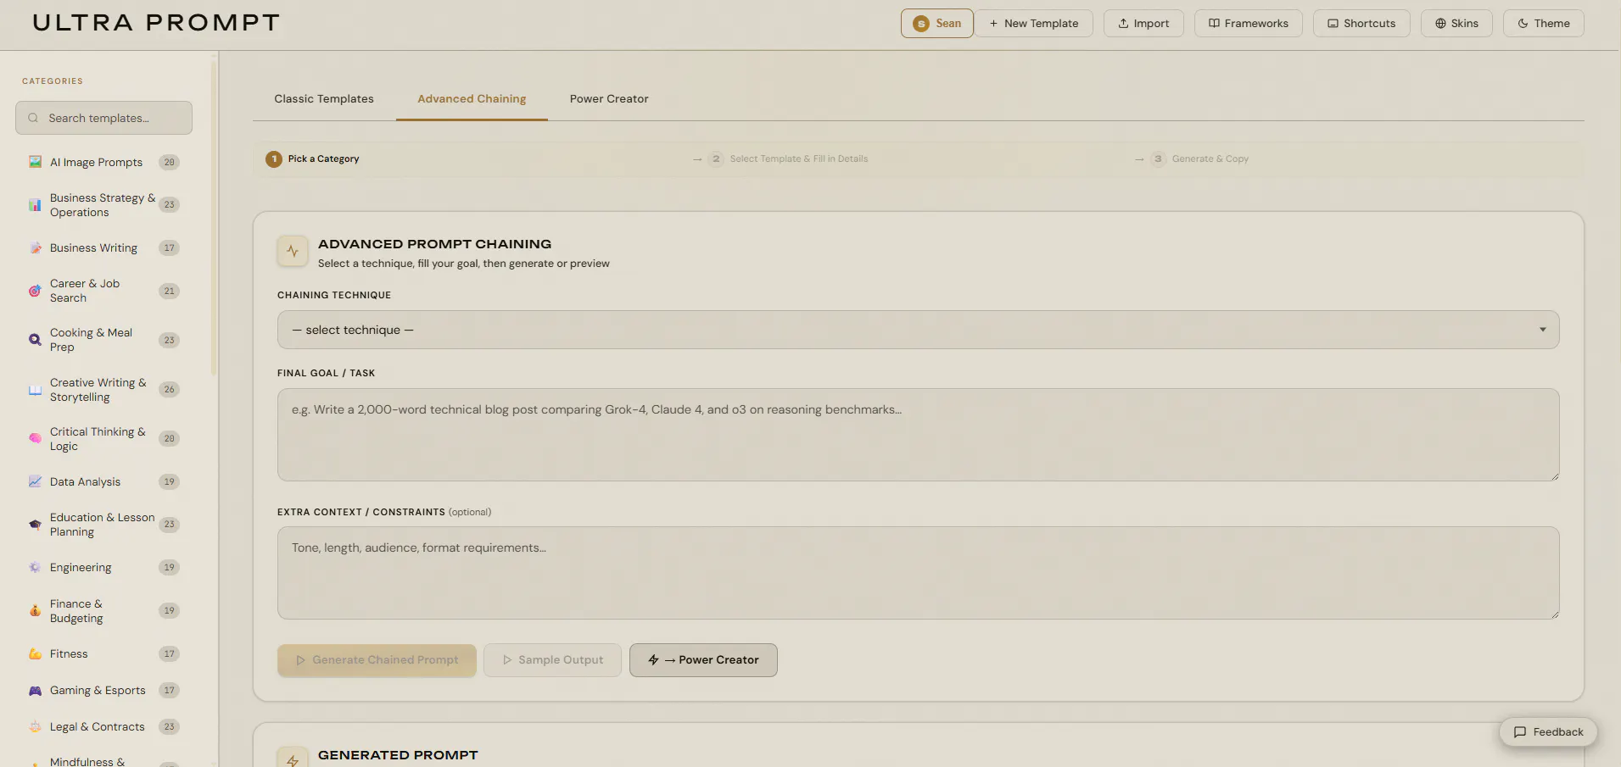Select the Fitness category
Image resolution: width=1621 pixels, height=767 pixels.
tap(103, 653)
